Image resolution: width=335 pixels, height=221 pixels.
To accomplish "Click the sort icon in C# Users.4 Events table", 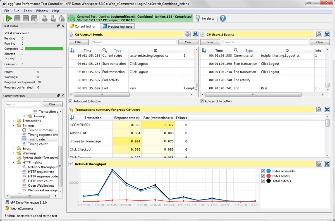I will pos(72,51).
